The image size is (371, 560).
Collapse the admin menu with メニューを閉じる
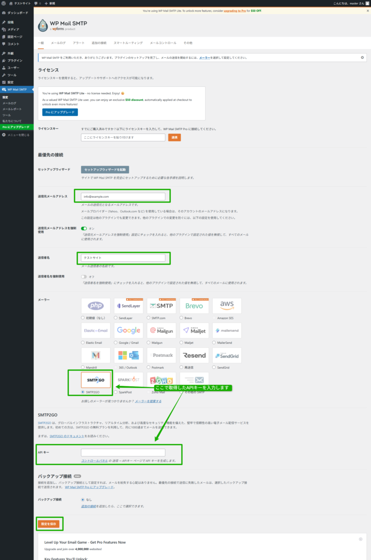point(16,135)
